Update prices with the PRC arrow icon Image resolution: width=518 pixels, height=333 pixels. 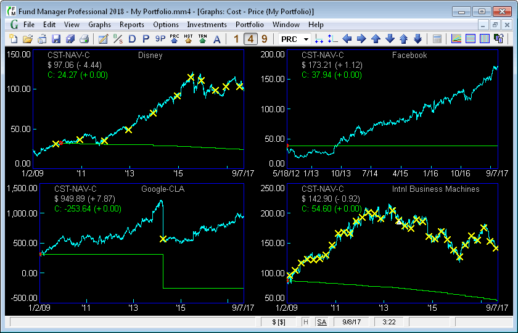point(174,39)
